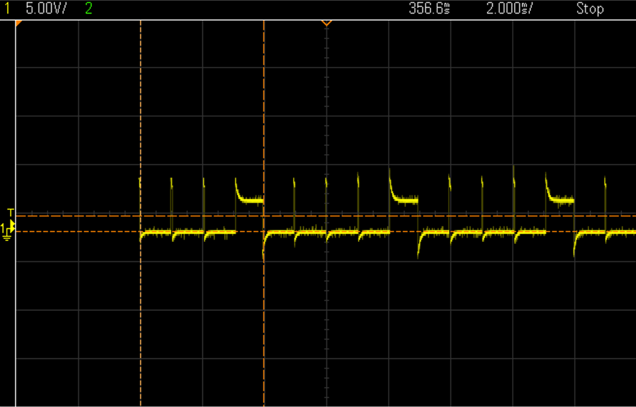
Task: Click the third wide pulse on the waveform
Action: (x=560, y=198)
